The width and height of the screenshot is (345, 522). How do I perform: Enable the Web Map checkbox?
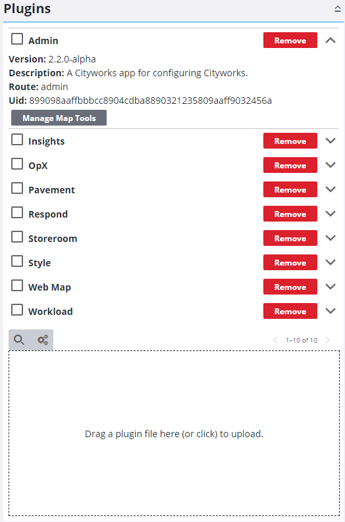coord(17,285)
